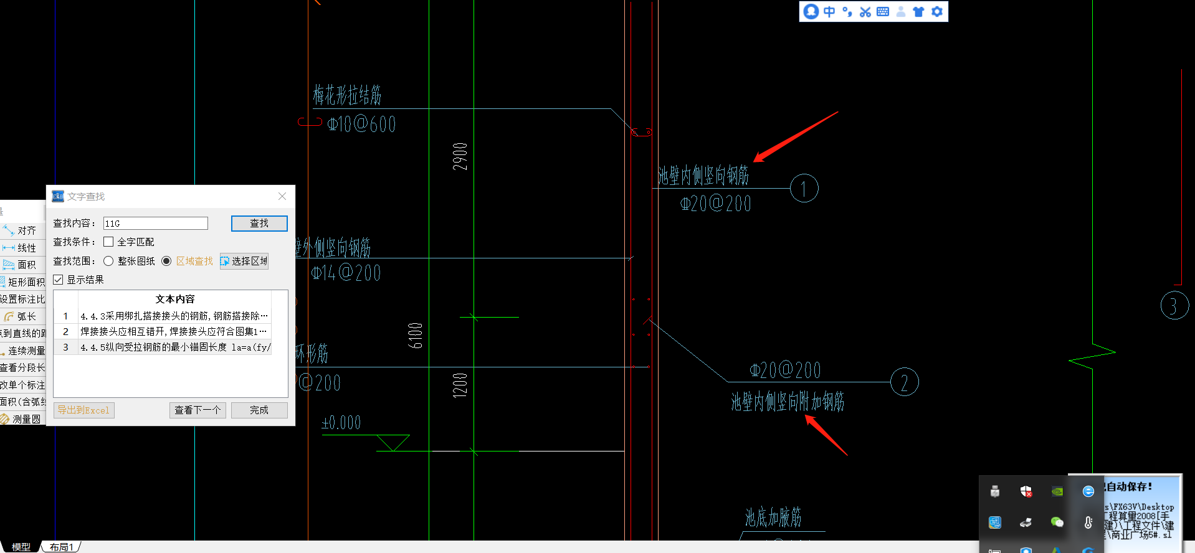Click the 查找 search button

click(259, 223)
